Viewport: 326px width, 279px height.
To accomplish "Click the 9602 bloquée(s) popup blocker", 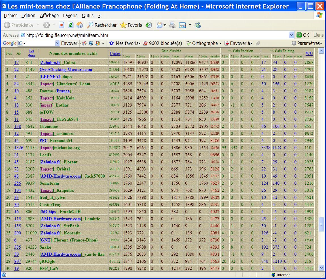I will [163, 43].
